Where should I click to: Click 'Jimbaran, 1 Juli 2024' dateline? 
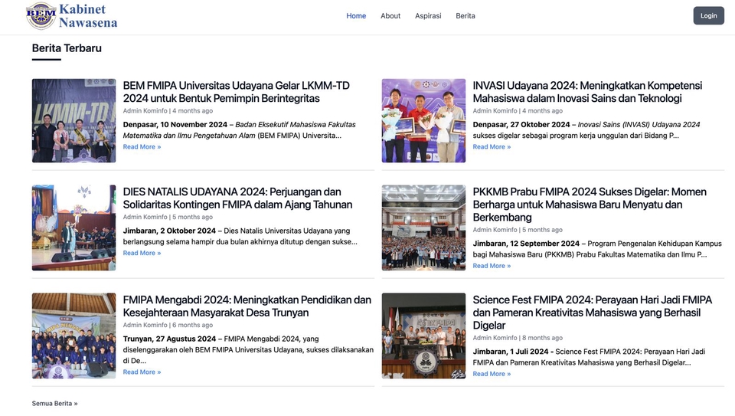click(511, 352)
